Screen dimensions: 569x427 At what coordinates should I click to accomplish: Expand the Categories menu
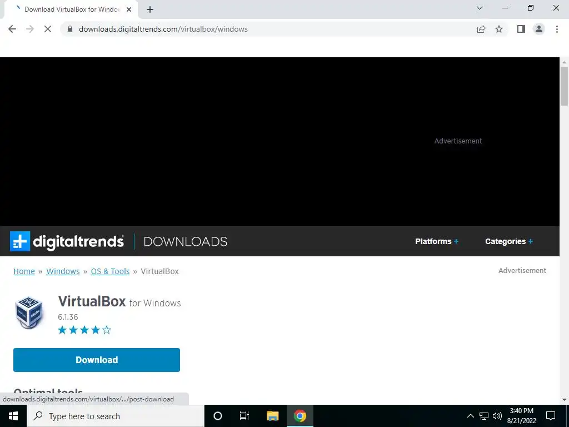[x=509, y=241]
